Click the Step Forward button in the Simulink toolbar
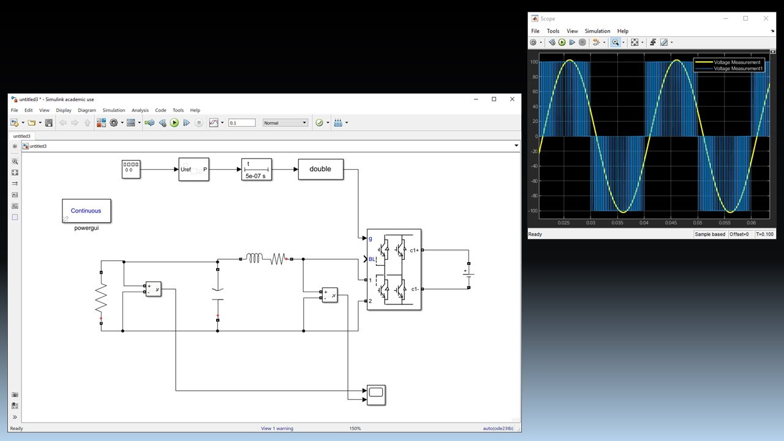The height and width of the screenshot is (441, 784). pos(187,123)
